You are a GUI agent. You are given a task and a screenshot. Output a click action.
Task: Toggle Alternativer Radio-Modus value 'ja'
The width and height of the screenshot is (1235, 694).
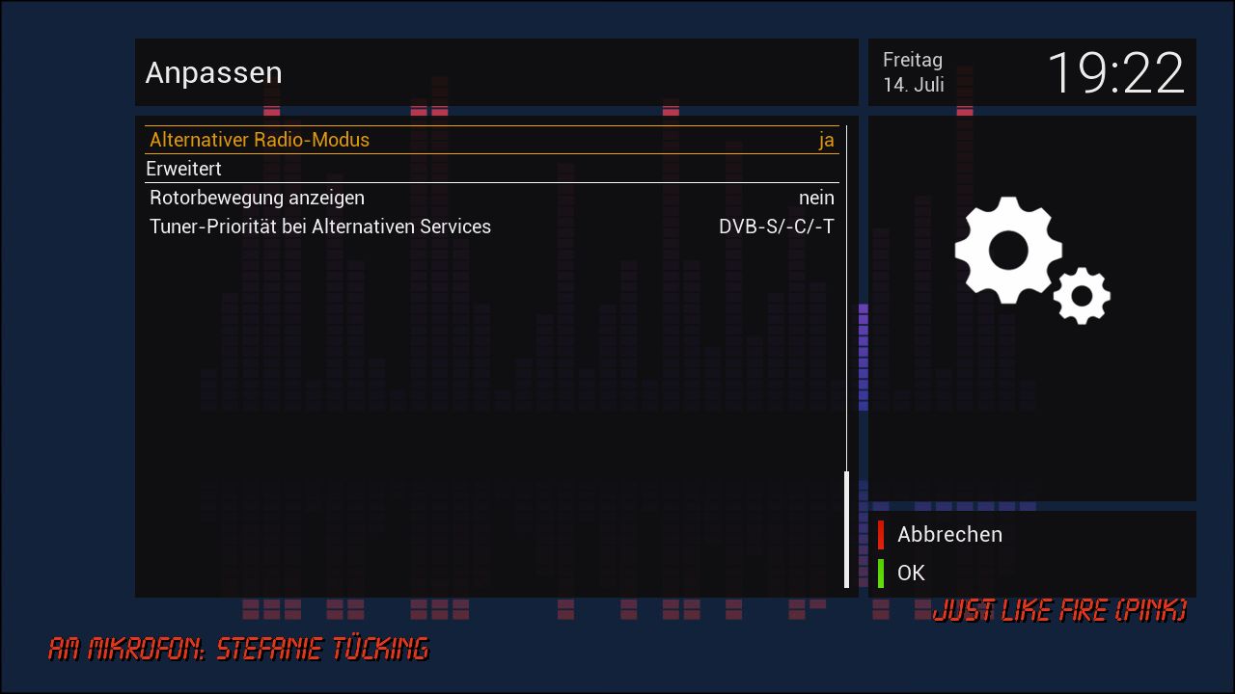coord(826,140)
